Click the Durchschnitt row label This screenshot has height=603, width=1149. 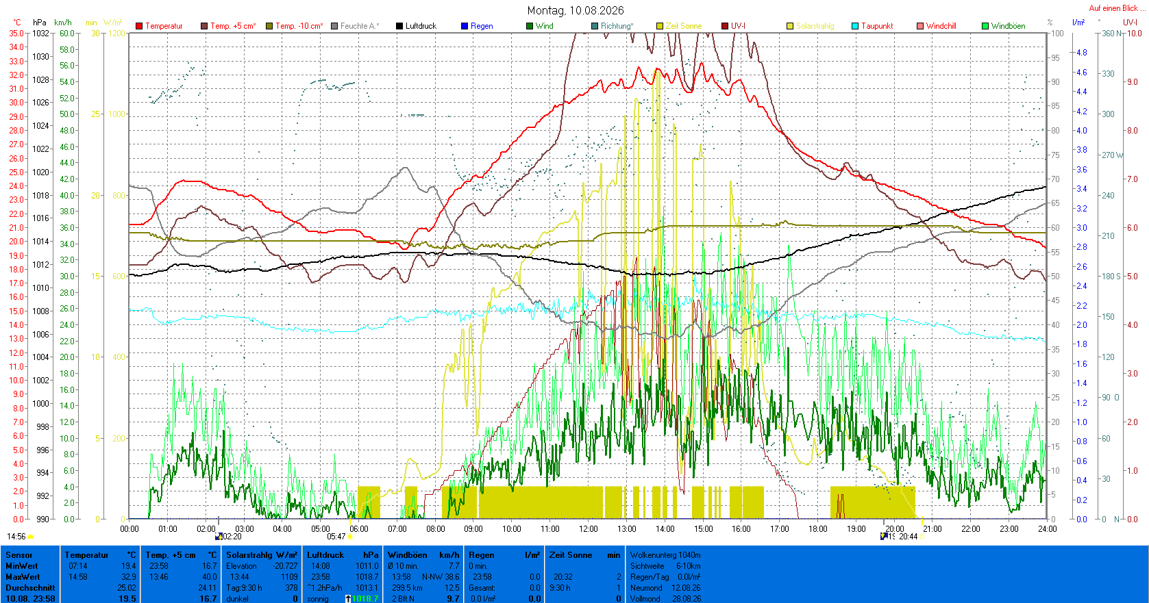tap(30, 588)
